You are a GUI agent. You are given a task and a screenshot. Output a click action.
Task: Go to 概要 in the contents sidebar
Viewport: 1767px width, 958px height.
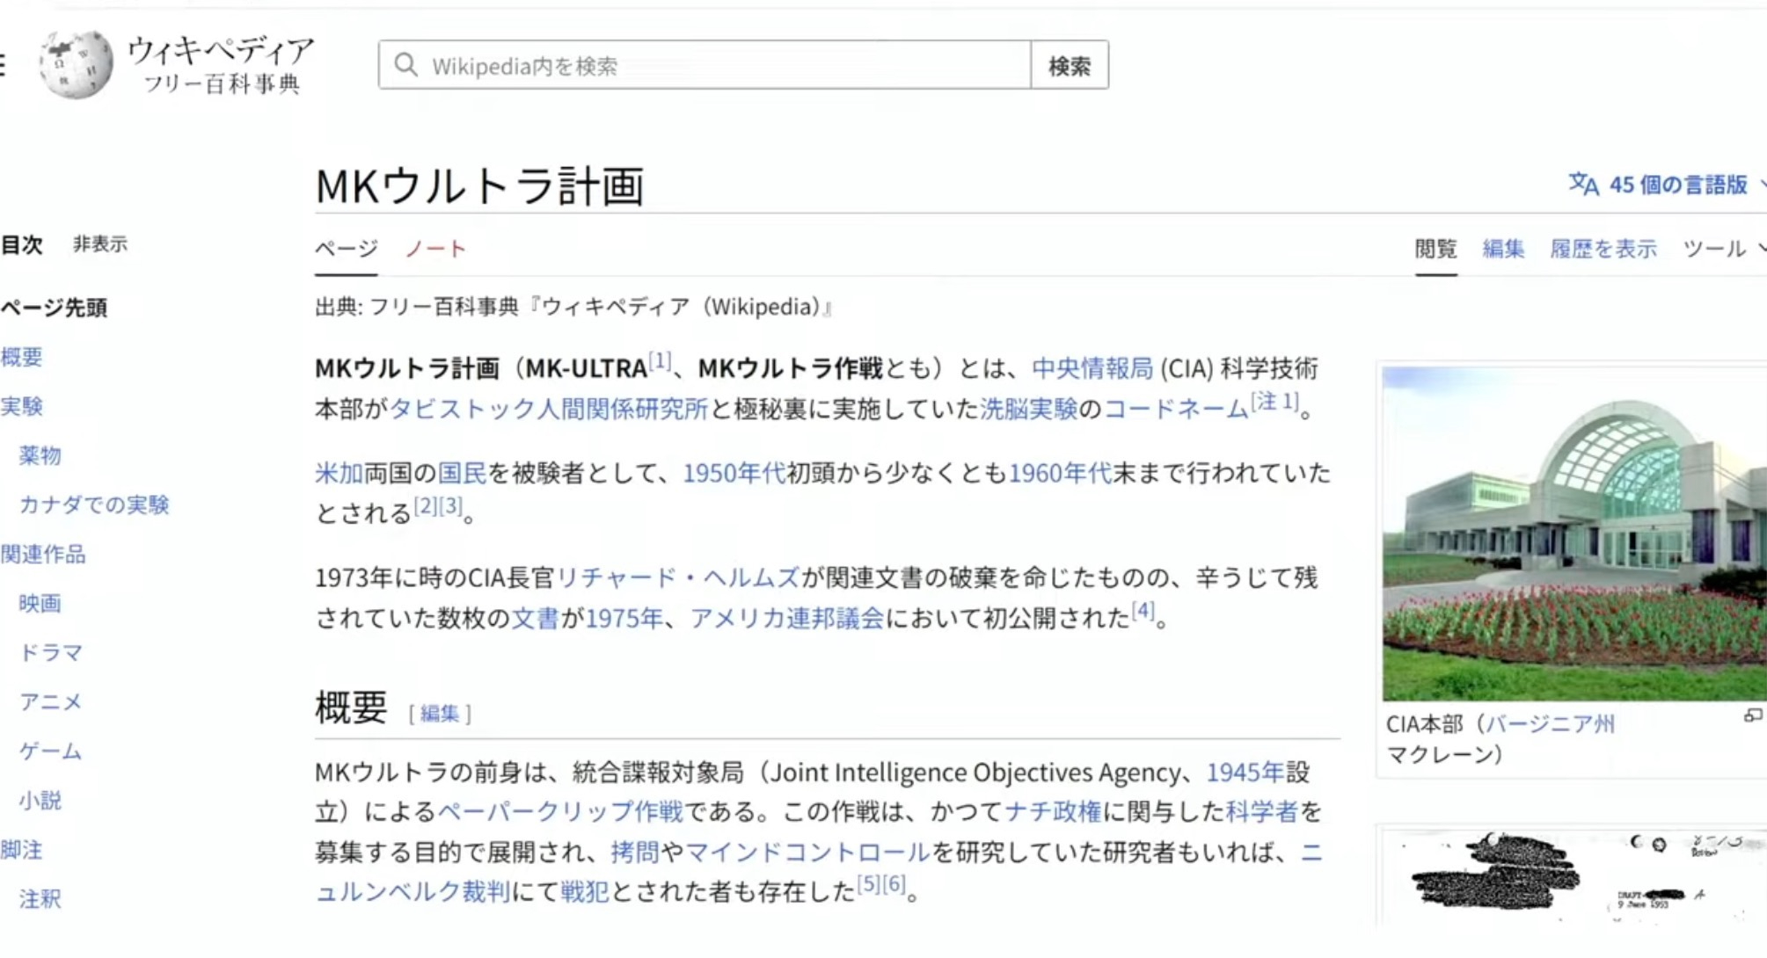21,357
